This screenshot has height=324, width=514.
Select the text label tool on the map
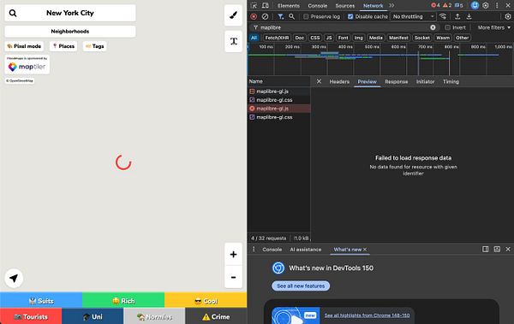(x=233, y=41)
